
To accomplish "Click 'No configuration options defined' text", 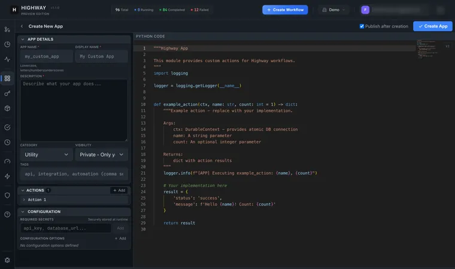I will [x=49, y=246].
